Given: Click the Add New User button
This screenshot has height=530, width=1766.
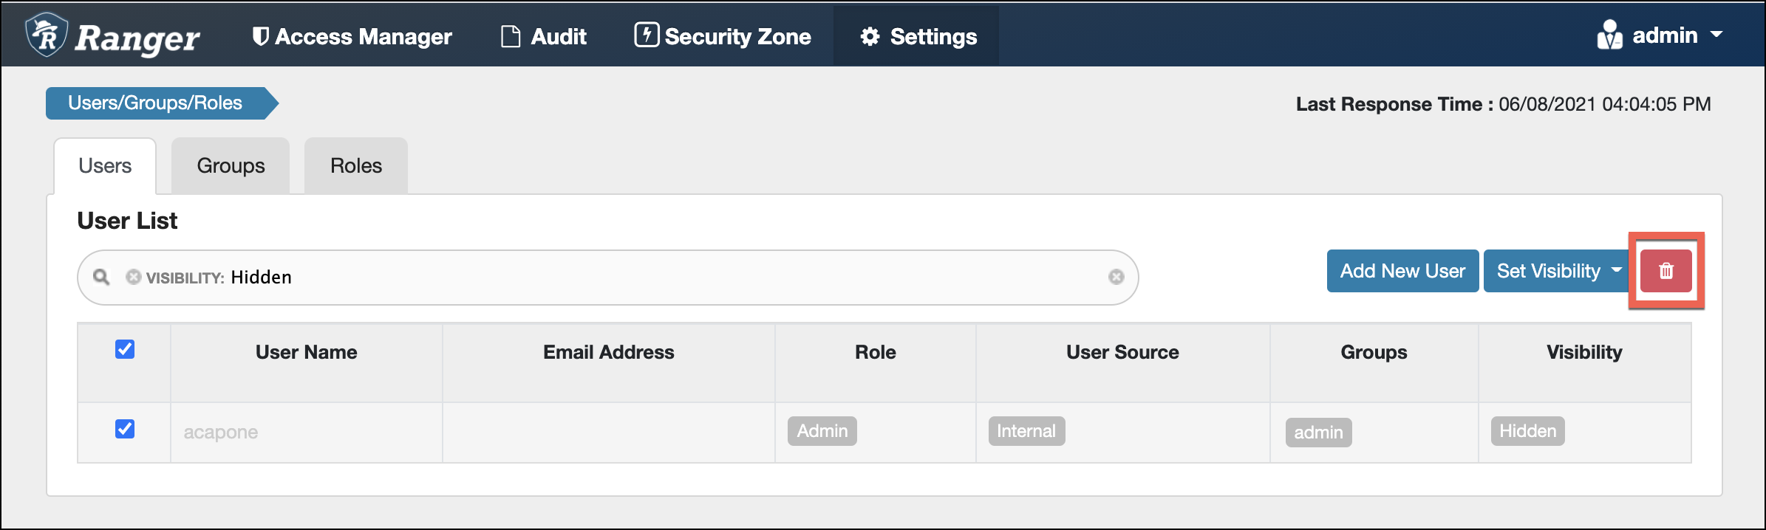Looking at the screenshot, I should (x=1402, y=271).
